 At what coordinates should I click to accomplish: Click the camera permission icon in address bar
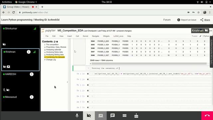[x=188, y=12]
